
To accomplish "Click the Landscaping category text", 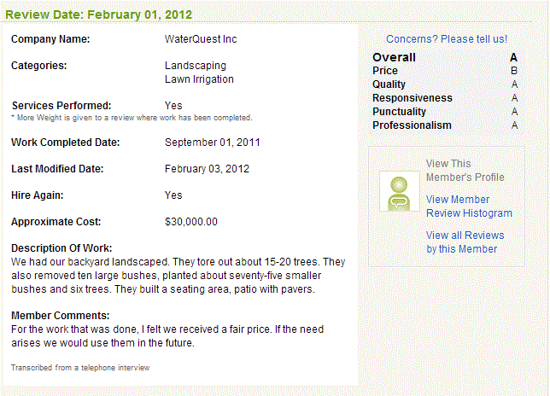I will [x=196, y=66].
